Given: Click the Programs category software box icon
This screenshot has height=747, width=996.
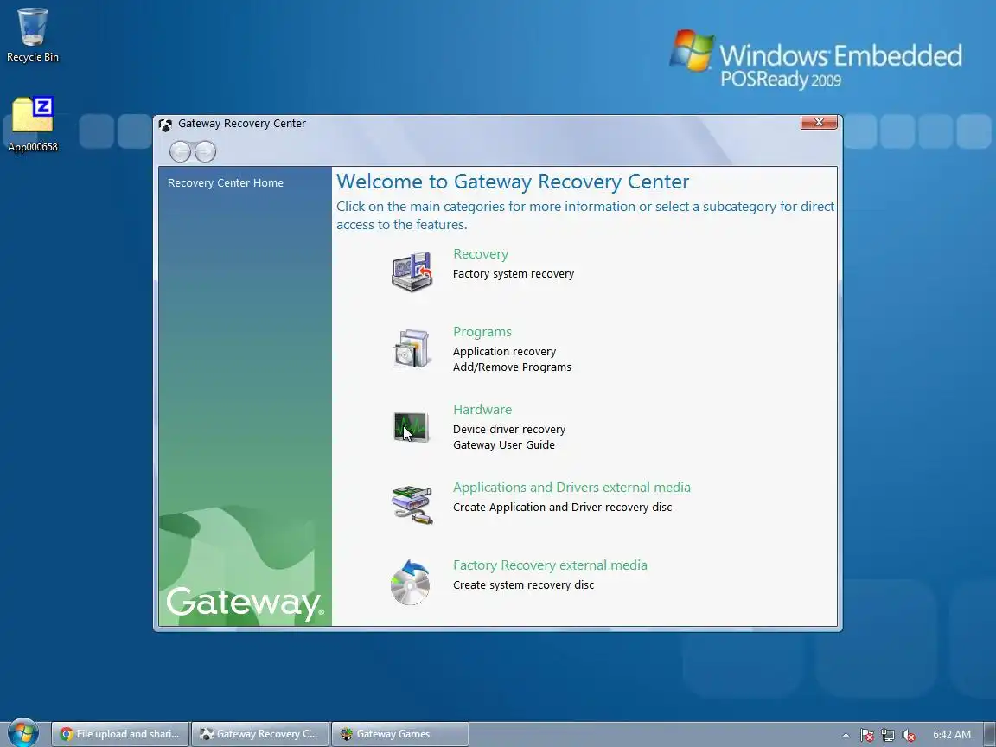Looking at the screenshot, I should 412,348.
